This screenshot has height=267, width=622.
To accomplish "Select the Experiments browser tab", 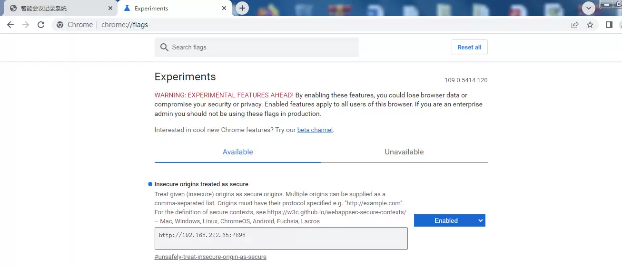I will (175, 9).
